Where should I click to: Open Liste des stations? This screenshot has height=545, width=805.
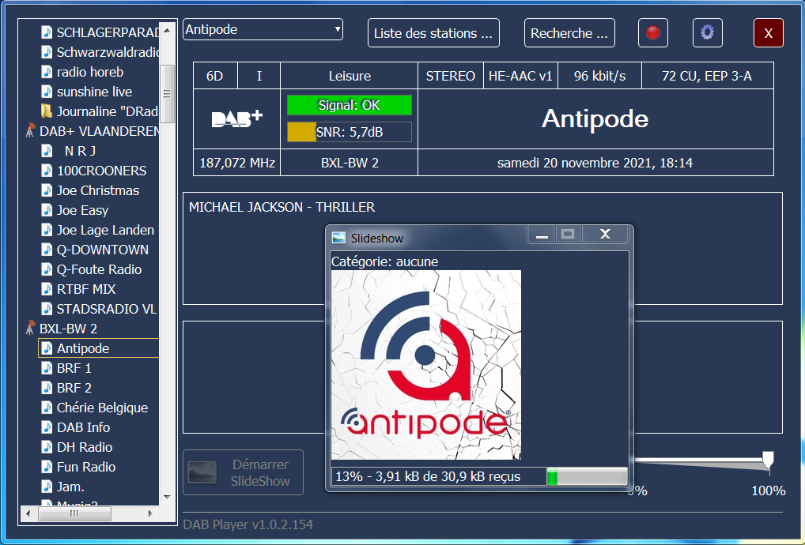[433, 33]
